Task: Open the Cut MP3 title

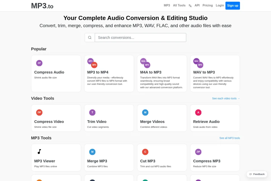Action: (x=148, y=161)
